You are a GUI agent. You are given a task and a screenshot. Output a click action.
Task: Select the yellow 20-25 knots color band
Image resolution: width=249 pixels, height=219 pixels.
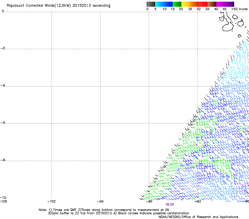(x=186, y=4)
